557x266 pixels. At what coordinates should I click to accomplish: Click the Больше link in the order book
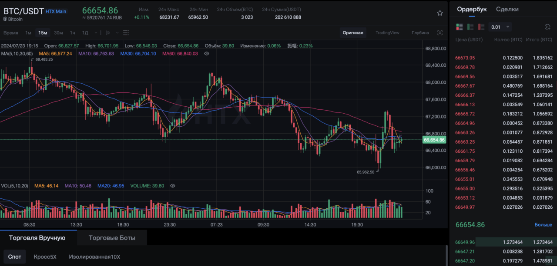[543, 225]
